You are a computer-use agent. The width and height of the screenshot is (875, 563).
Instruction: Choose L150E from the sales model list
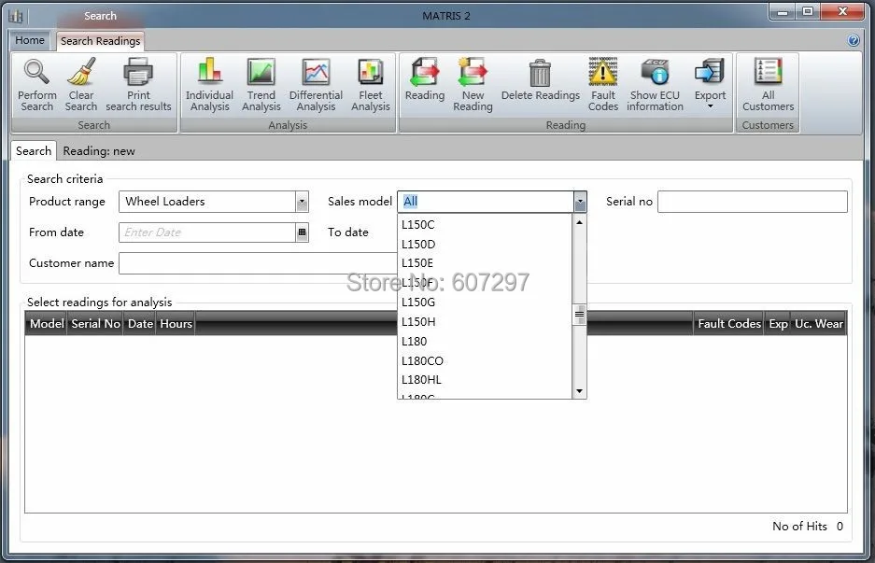pyautogui.click(x=485, y=263)
